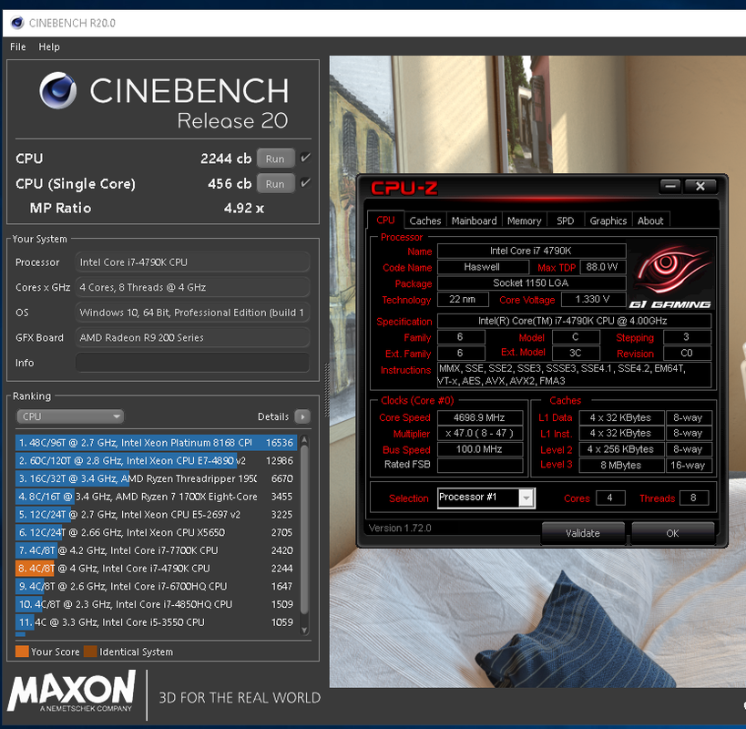Viewport: 746px width, 729px height.
Task: Click the Core Voltage value 1.330 V
Action: click(x=592, y=299)
